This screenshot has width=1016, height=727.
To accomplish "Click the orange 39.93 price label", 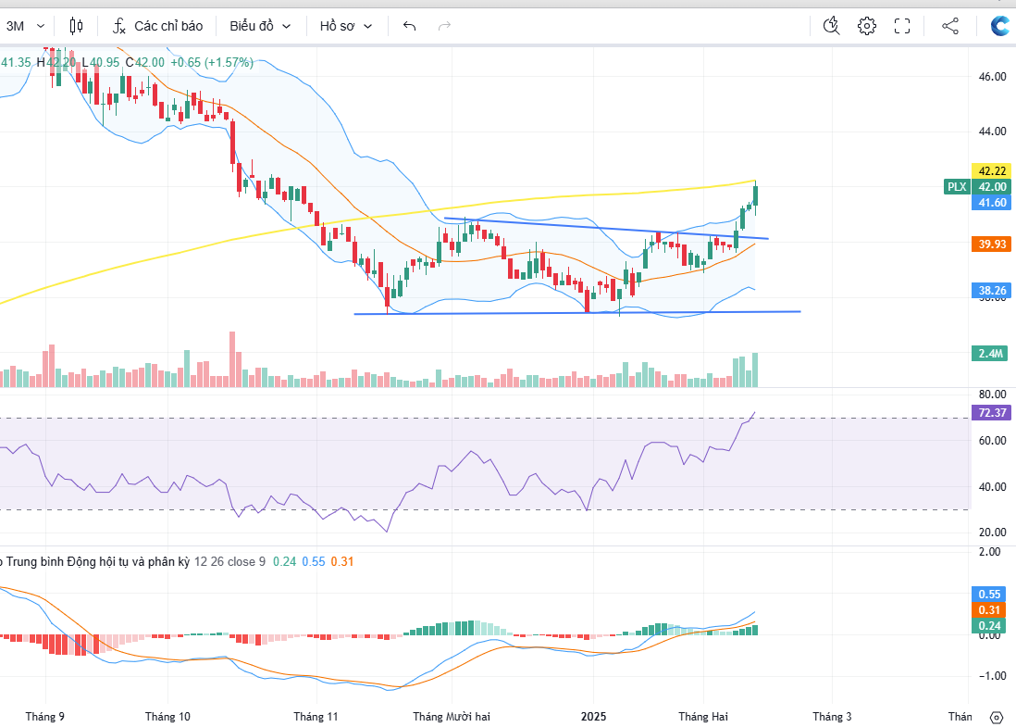I will tap(991, 244).
